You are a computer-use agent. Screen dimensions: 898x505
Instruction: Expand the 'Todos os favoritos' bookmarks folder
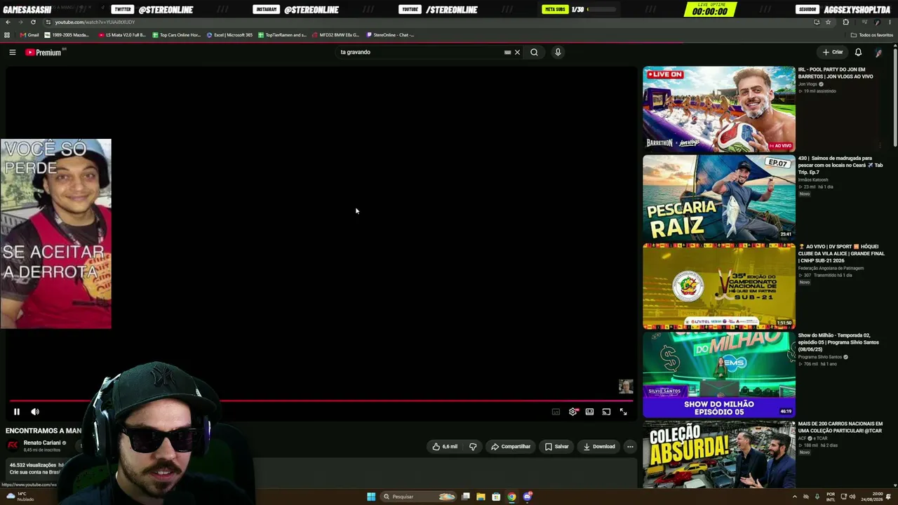pyautogui.click(x=871, y=35)
